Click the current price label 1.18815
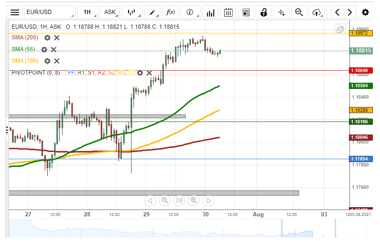Viewport: 380px width, 243px height. (x=360, y=50)
